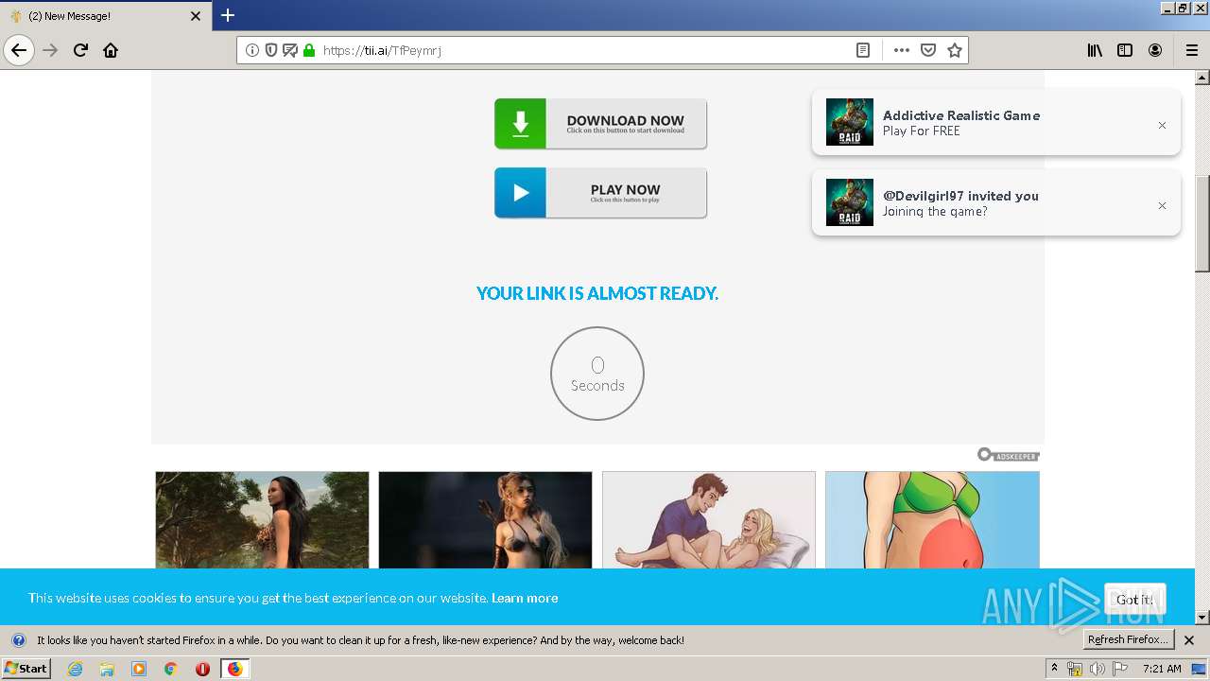1210x681 pixels.
Task: Switch to Firefox taskbar button
Action: pyautogui.click(x=234, y=669)
